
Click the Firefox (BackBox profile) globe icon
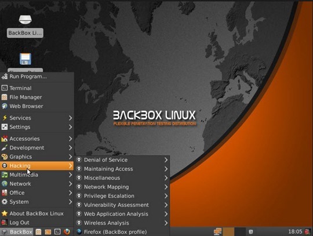[79, 231]
